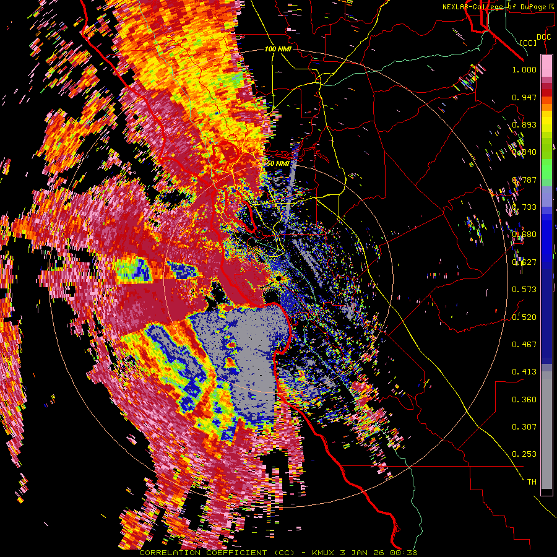This screenshot has width=557, height=557.
Task: Click the 0.947 scale value
Action: click(524, 97)
